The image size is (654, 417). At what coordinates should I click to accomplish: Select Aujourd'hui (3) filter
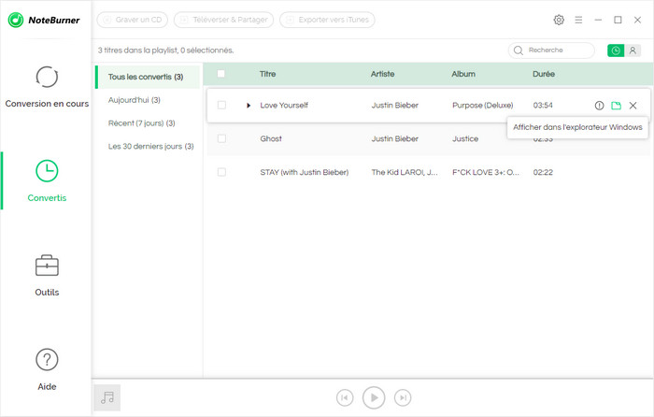click(x=135, y=100)
